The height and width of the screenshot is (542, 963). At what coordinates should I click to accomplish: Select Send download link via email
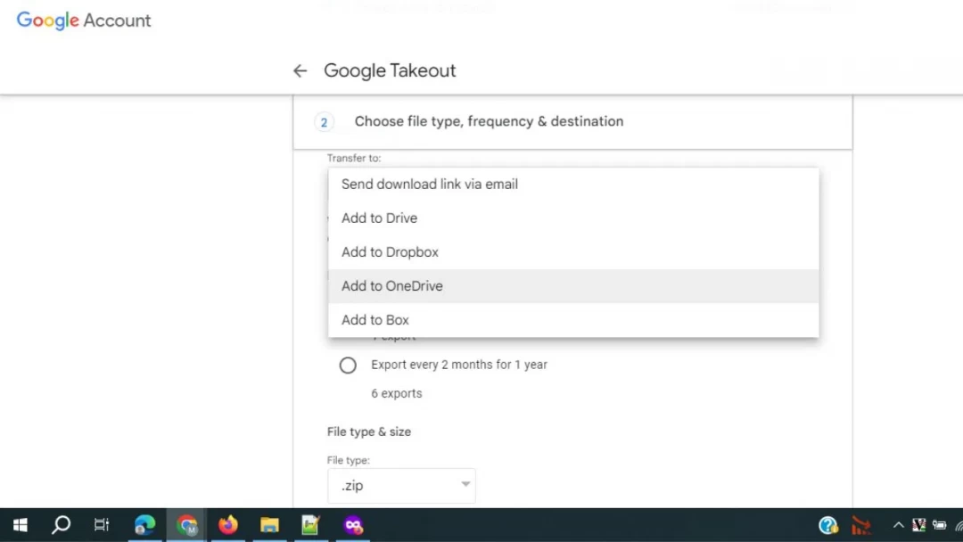pyautogui.click(x=429, y=184)
